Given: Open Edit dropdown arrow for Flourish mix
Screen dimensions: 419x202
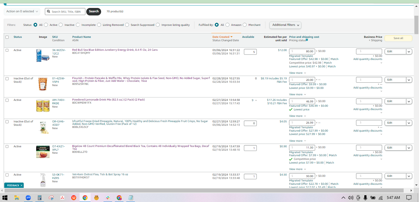Looking at the screenshot, I should [x=409, y=80].
